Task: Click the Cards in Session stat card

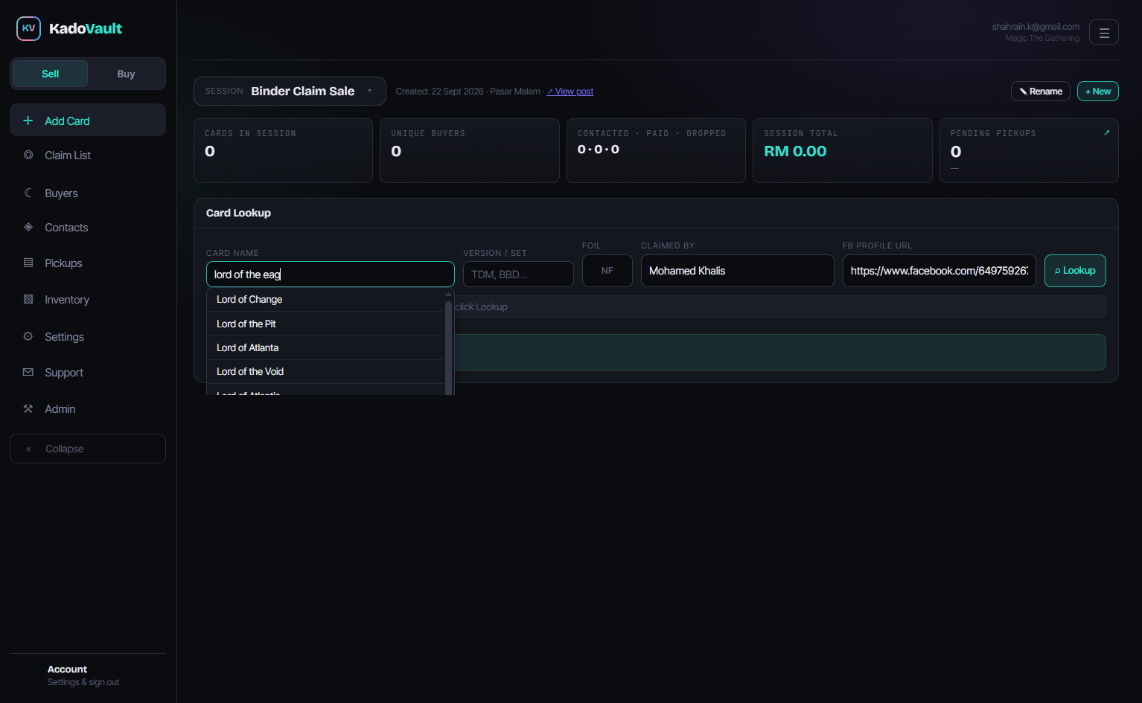Action: [x=283, y=150]
